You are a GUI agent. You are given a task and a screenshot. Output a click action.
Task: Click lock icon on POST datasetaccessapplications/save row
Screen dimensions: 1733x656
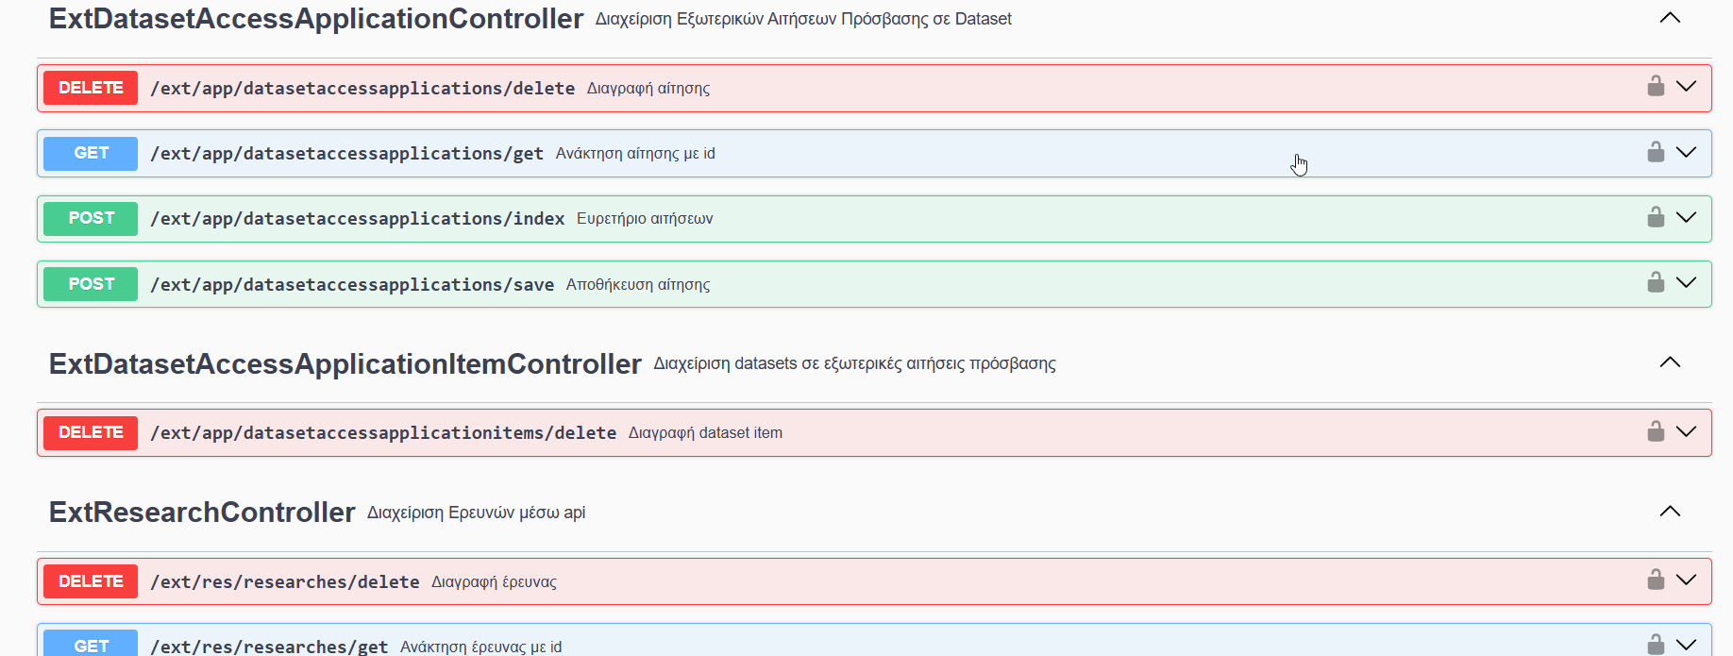1656,282
